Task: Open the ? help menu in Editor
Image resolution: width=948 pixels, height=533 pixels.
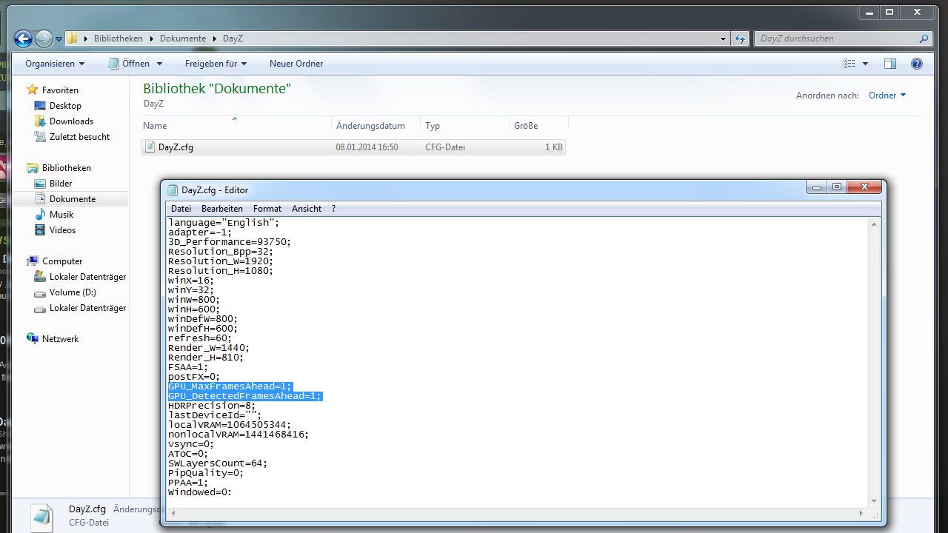Action: pos(333,209)
